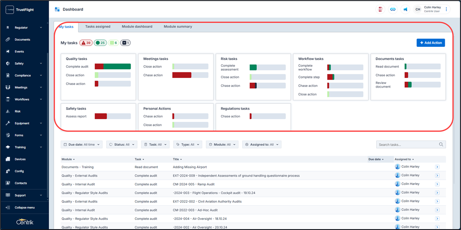This screenshot has height=230, width=461.
Task: Open the blue chain link icon
Action: coord(393,9)
